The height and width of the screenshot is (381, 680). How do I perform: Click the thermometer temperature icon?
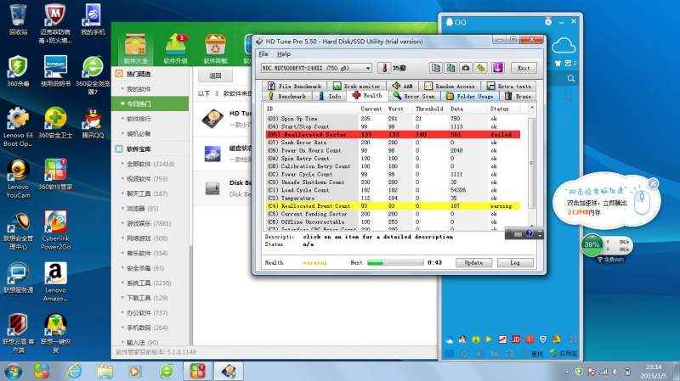(384, 68)
